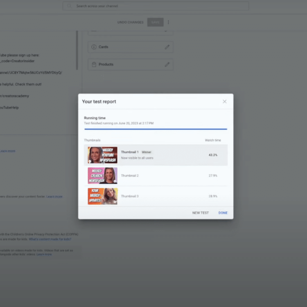
Task: Click the Cards info icon
Action: (x=94, y=47)
